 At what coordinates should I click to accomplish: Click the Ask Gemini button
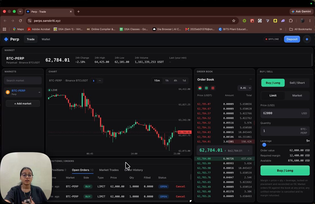301,11
